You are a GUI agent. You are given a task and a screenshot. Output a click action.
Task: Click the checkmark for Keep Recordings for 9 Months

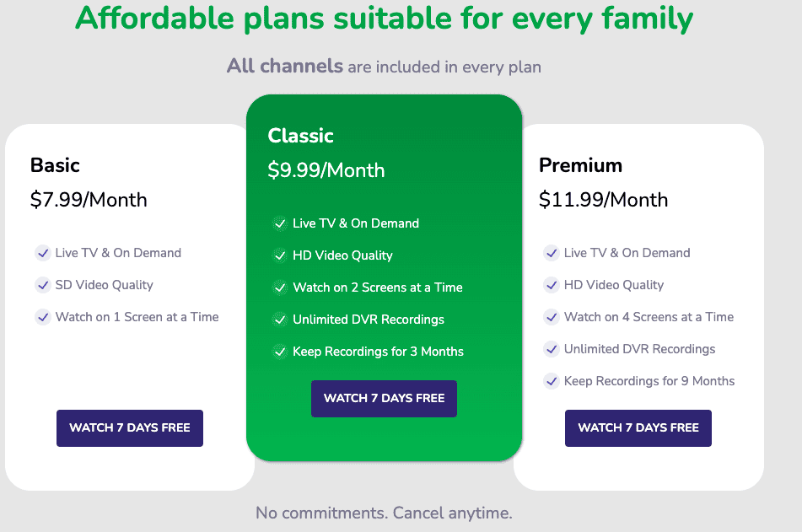(x=552, y=381)
